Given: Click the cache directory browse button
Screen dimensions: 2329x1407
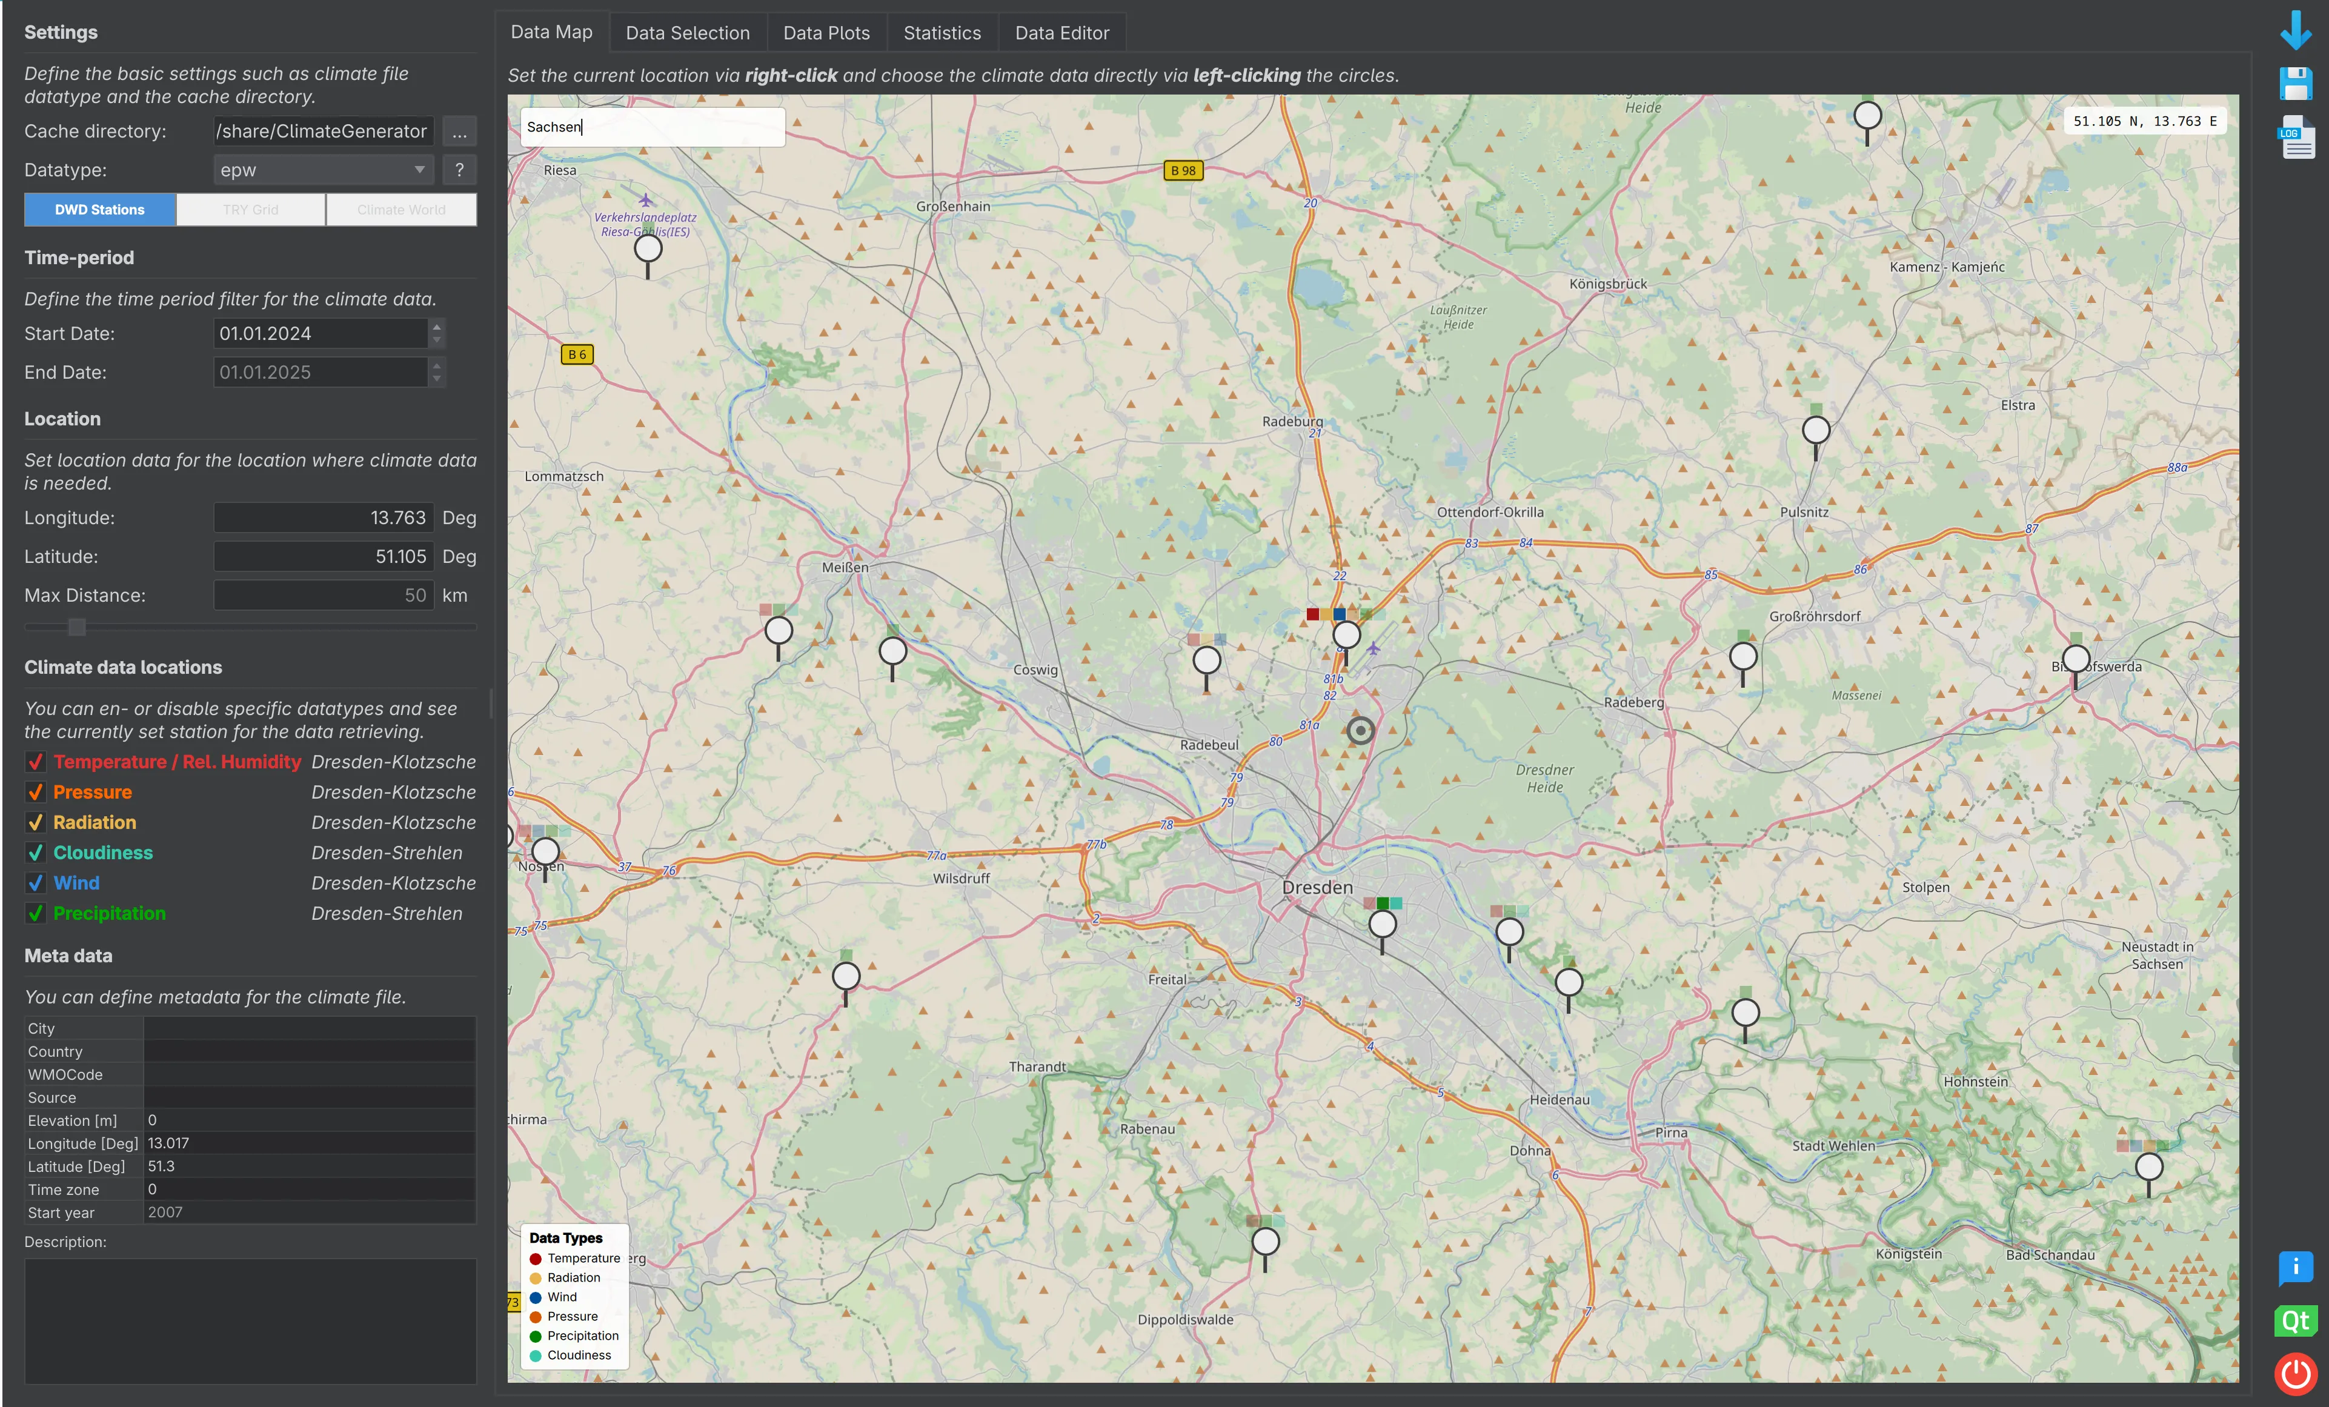Looking at the screenshot, I should pyautogui.click(x=459, y=131).
